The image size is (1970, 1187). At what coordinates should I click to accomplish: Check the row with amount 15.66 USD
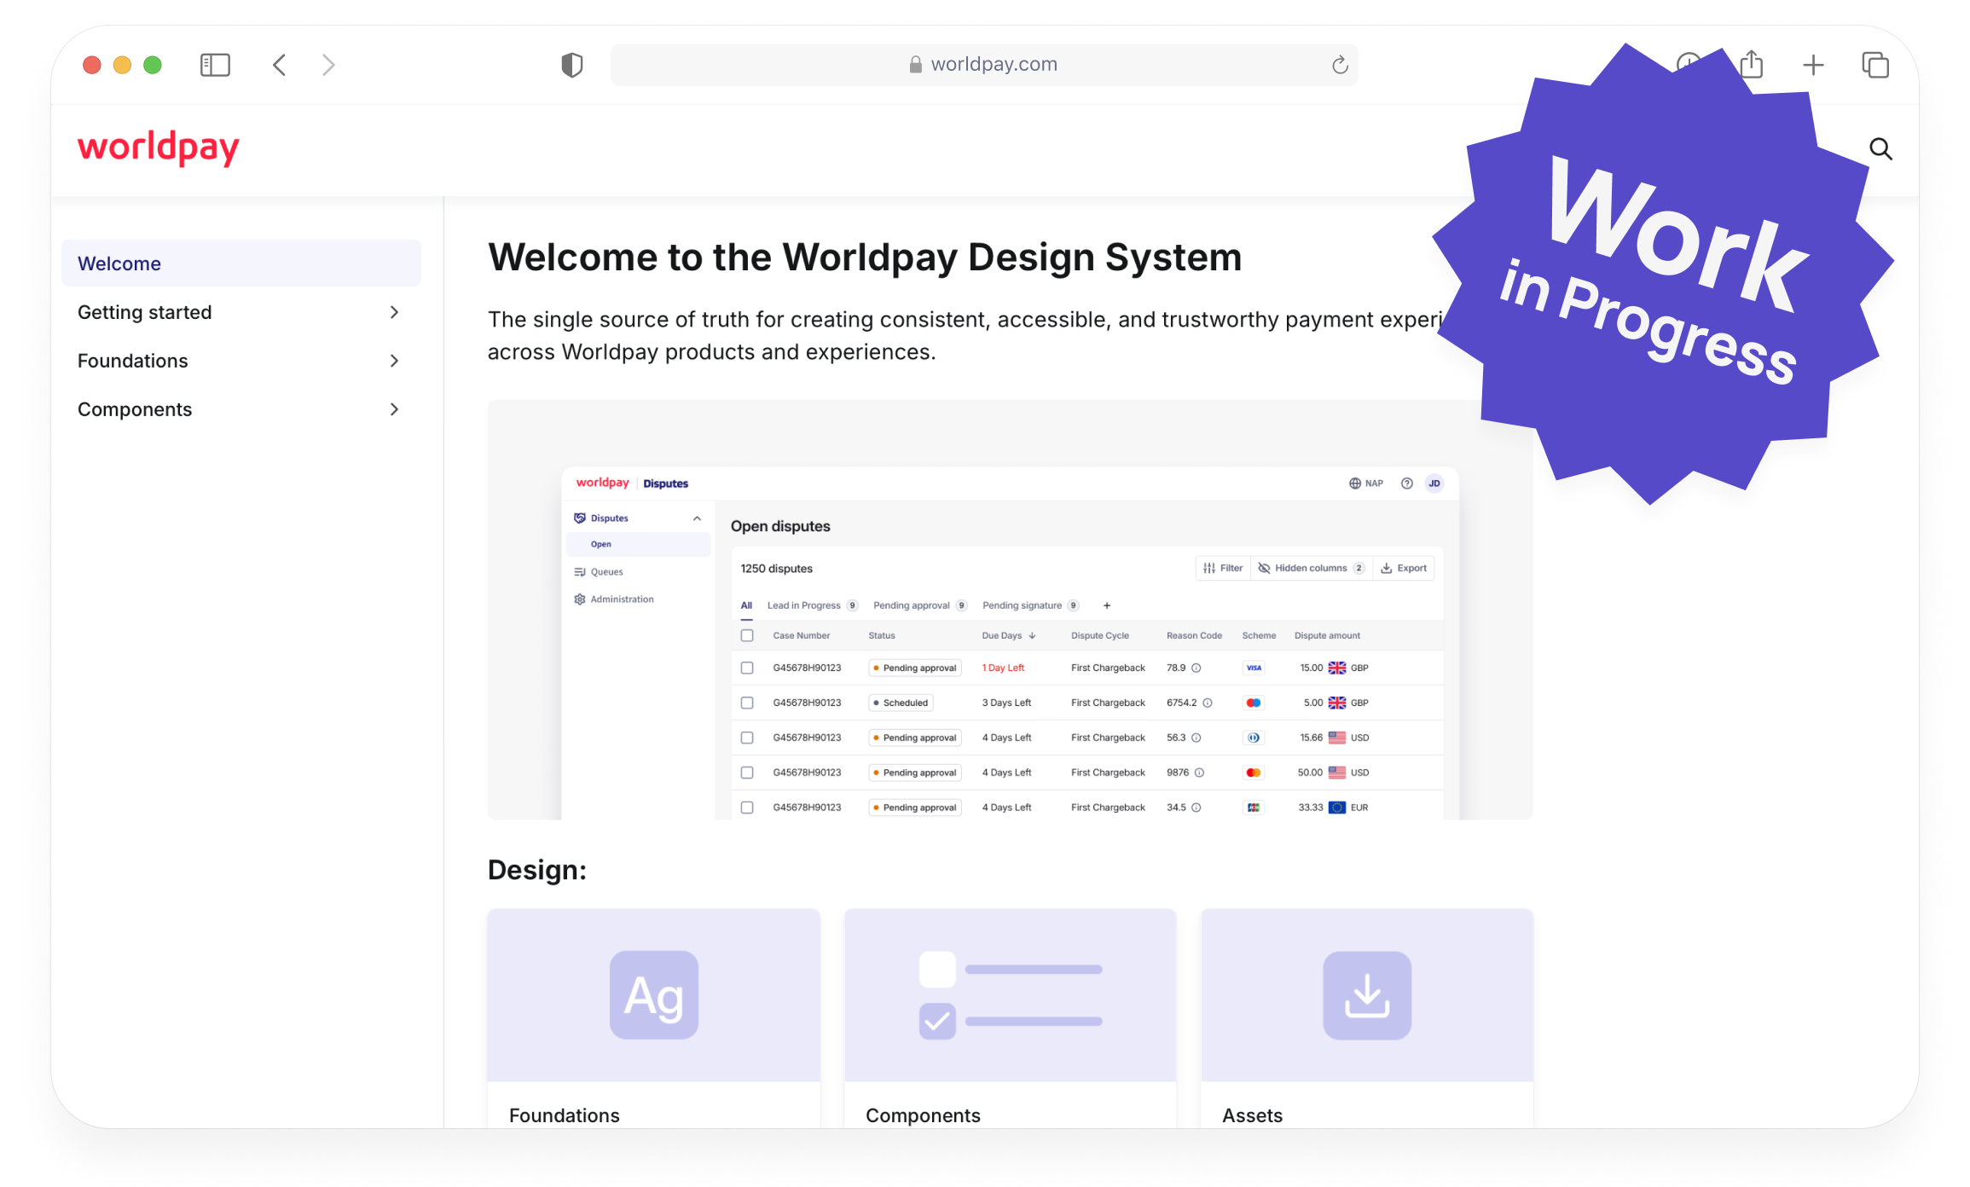tap(747, 738)
